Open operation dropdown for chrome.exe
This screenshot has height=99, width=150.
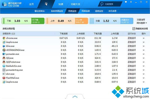(143, 38)
